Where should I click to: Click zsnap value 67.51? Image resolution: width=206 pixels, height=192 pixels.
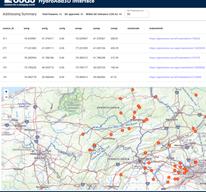click(x=114, y=77)
